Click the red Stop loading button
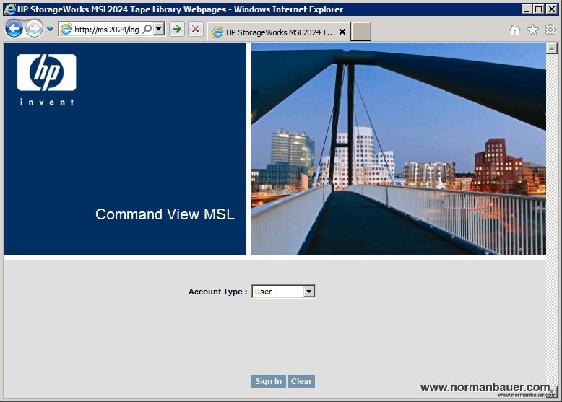Image resolution: width=562 pixels, height=402 pixels. click(x=195, y=30)
